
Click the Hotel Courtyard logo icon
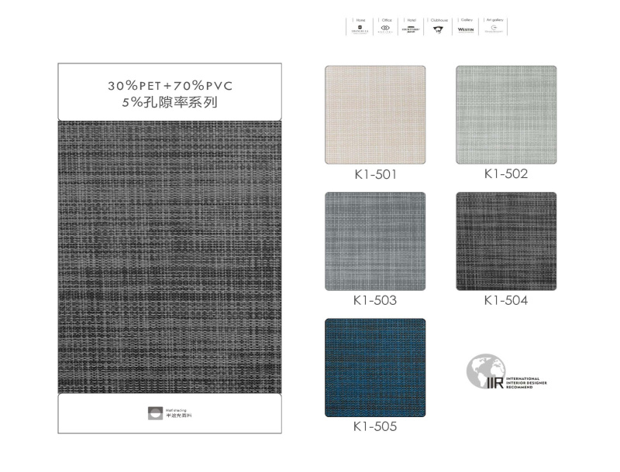411,29
